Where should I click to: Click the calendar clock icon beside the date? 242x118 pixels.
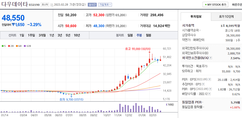point(52,5)
